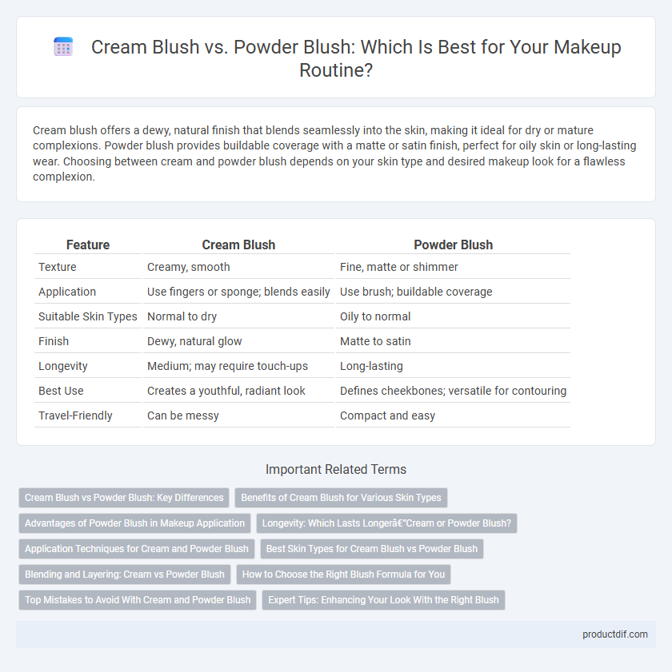Open 'Best Skin Types for Cream Blush vs Powder Blush'

pos(372,549)
